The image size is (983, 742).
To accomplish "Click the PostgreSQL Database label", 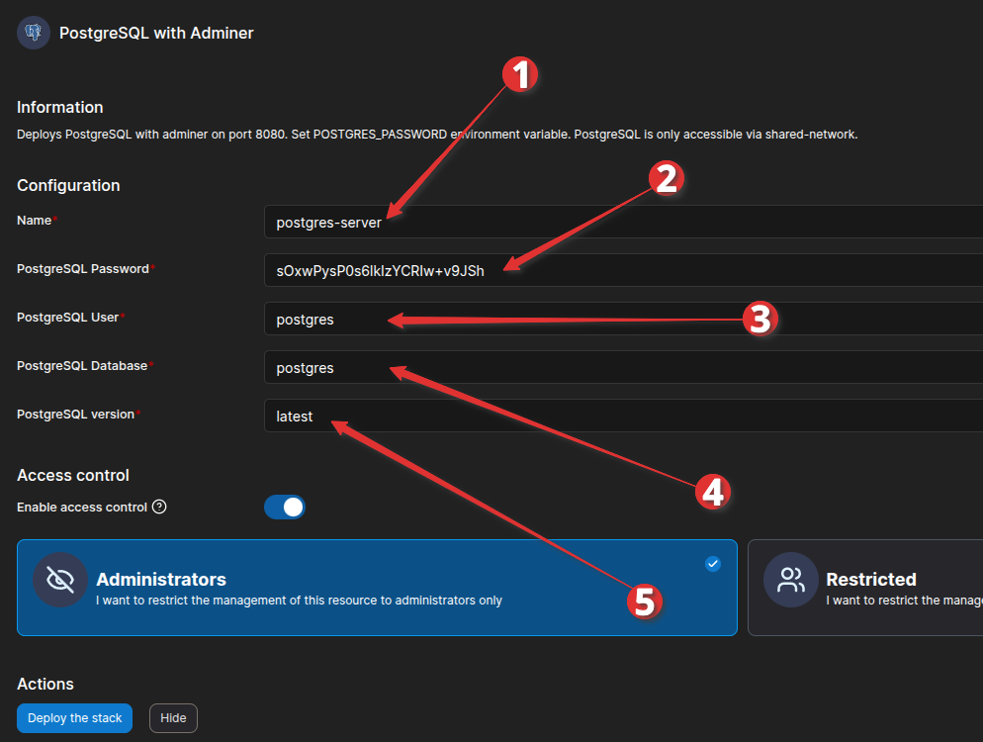I will click(82, 366).
